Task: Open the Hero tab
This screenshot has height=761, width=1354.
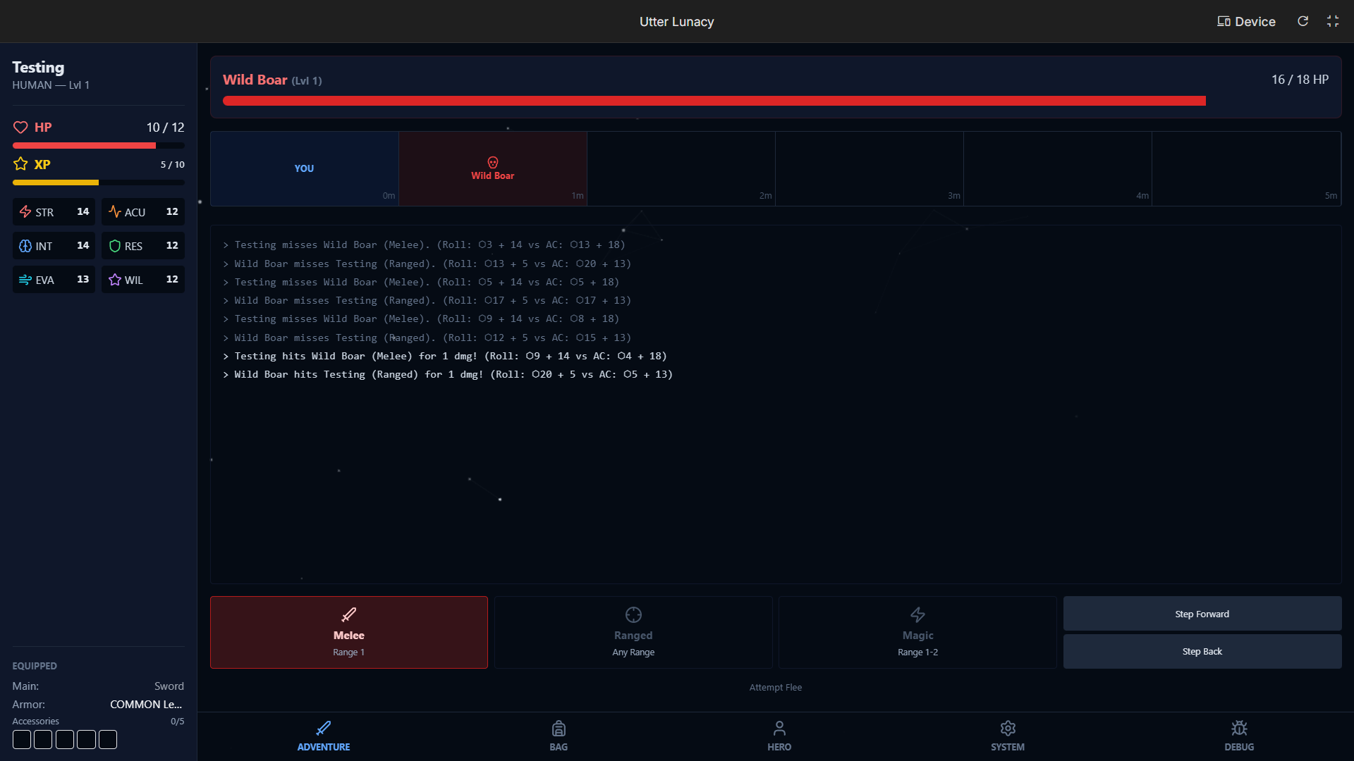Action: tap(779, 736)
